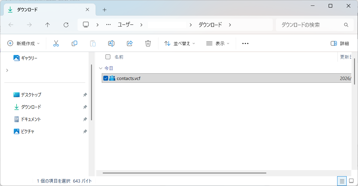Click the Paste clipboard icon

tap(93, 43)
